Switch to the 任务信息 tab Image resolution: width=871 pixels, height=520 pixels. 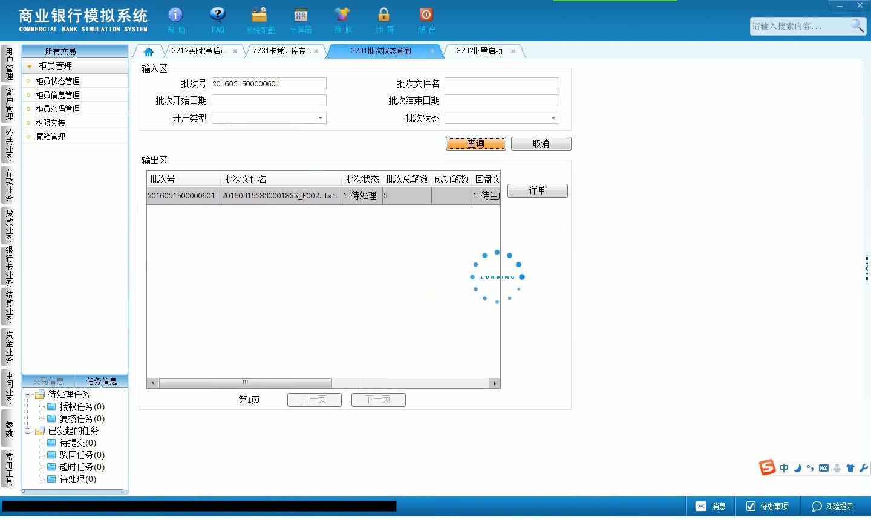(102, 381)
